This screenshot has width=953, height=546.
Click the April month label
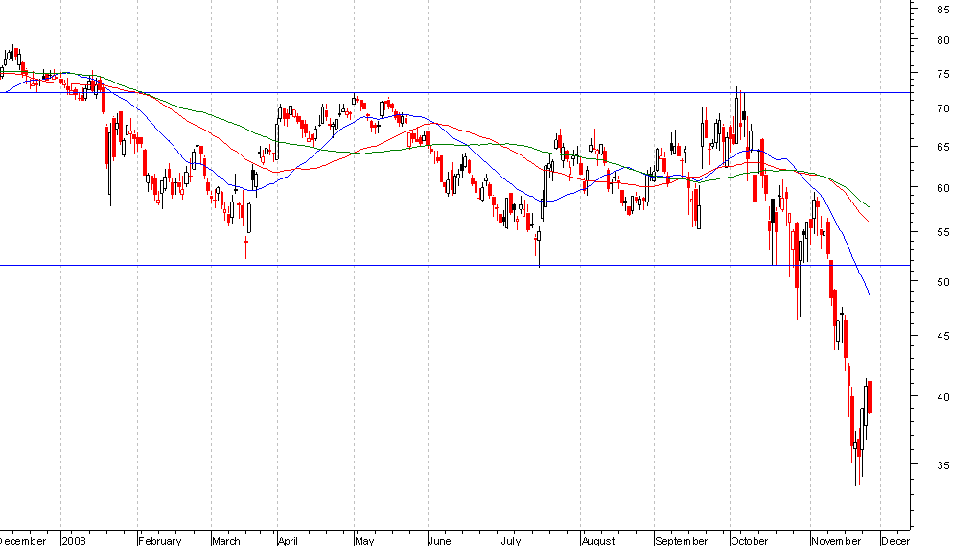[x=288, y=540]
